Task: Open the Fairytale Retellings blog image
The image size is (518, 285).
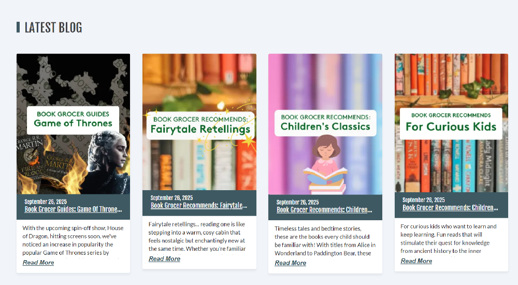Action: tap(199, 122)
